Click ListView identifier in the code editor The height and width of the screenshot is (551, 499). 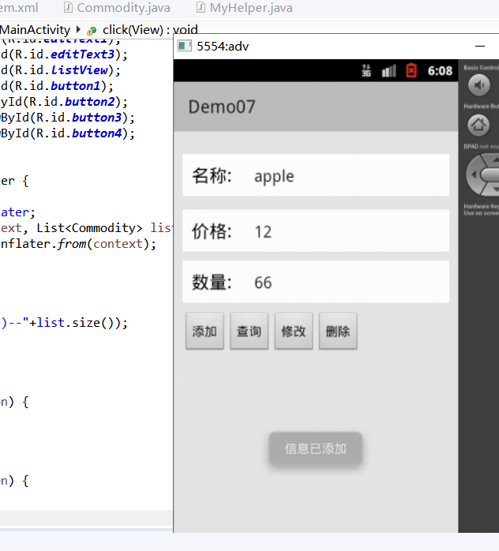[79, 70]
